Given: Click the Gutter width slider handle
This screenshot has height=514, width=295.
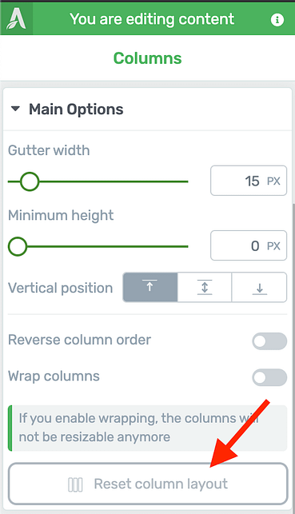Looking at the screenshot, I should coord(30,181).
